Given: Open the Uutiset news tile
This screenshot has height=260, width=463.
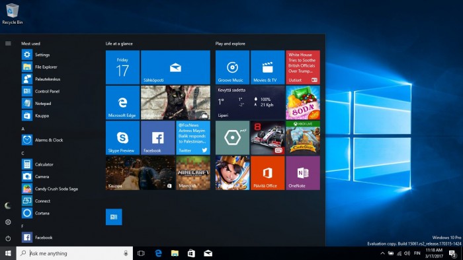Looking at the screenshot, I should [303, 67].
